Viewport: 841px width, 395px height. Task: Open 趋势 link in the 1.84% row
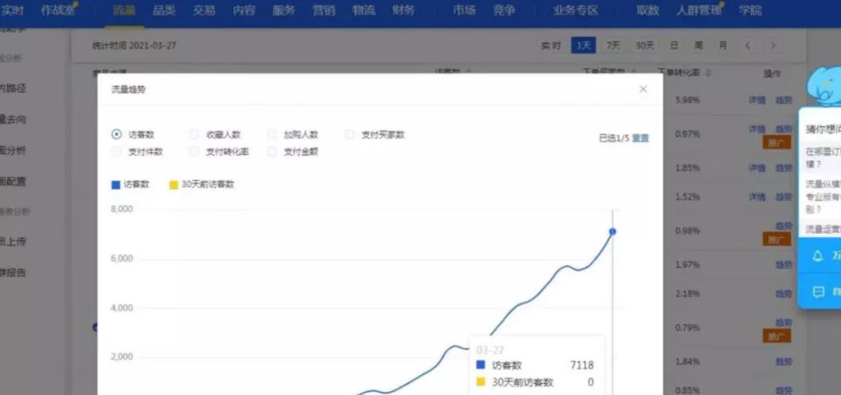coord(784,362)
